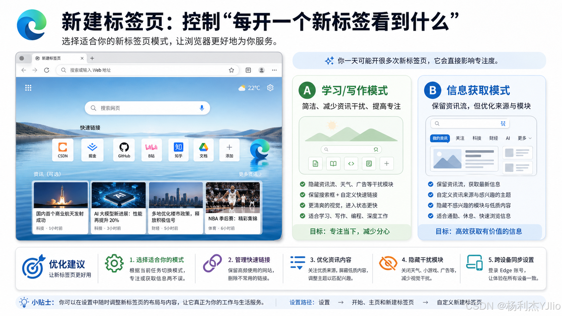Expand the 更多 dropdown in mode B preview
Screen dimensions: 562x316
[x=525, y=138]
